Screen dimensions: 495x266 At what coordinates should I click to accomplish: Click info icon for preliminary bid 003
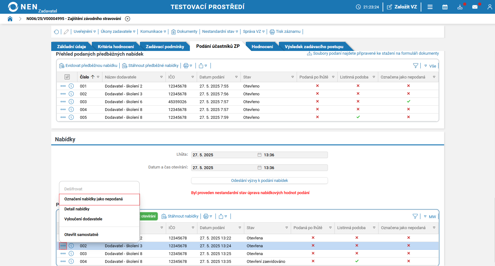71,102
